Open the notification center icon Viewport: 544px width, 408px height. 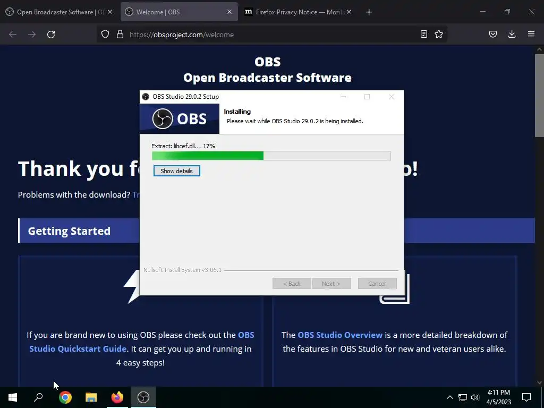point(526,397)
